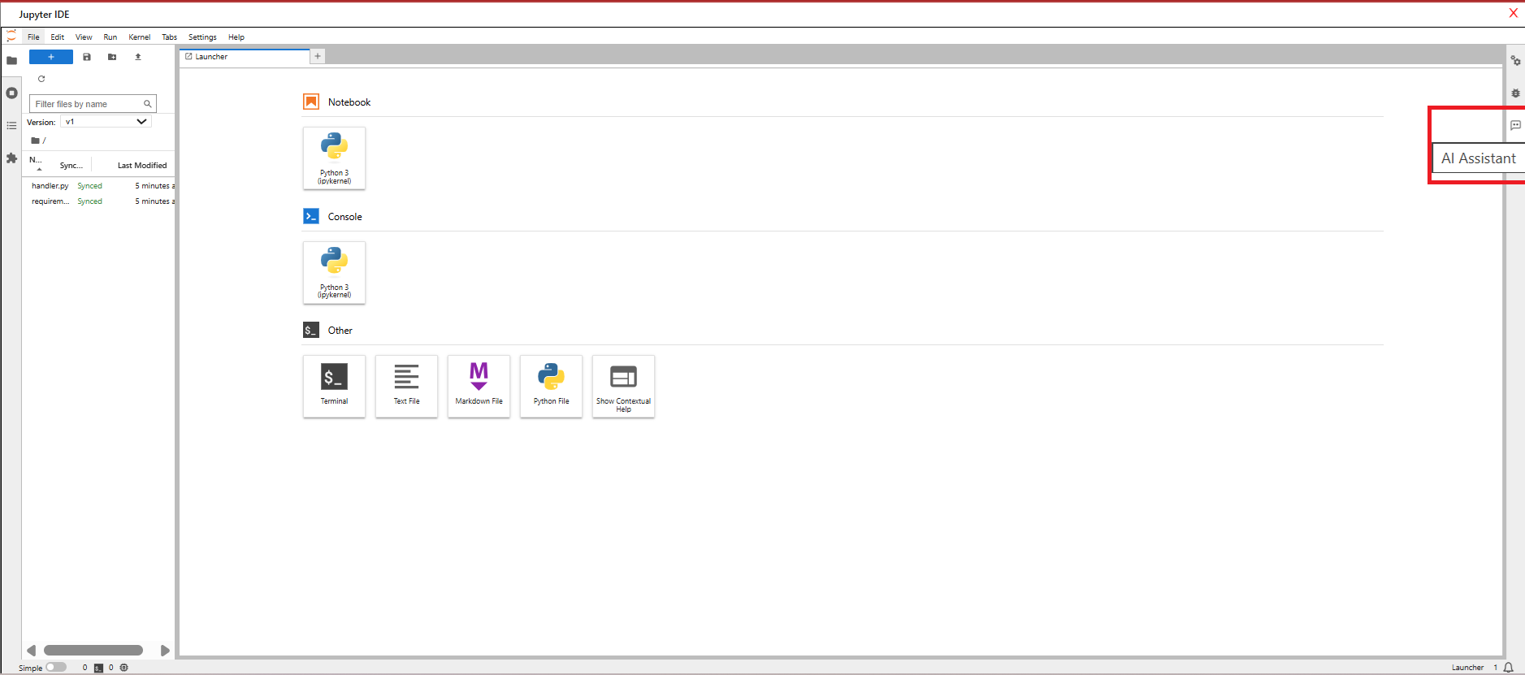1525x675 pixels.
Task: Click the Filter files by name field
Action: (x=88, y=104)
